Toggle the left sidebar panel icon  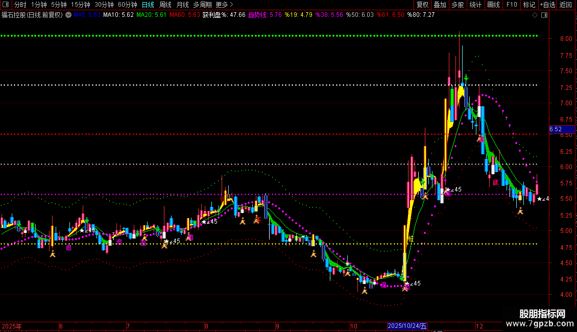[x=6, y=5]
